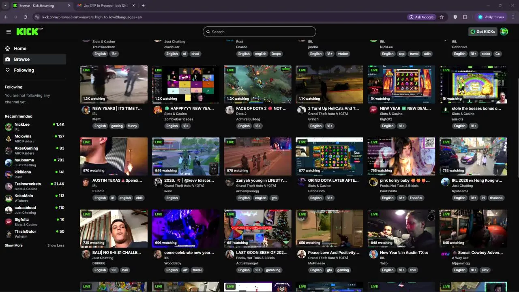Select the gambling tag under Actuallyangel
Image resolution: width=519 pixels, height=292 pixels.
[273, 270]
